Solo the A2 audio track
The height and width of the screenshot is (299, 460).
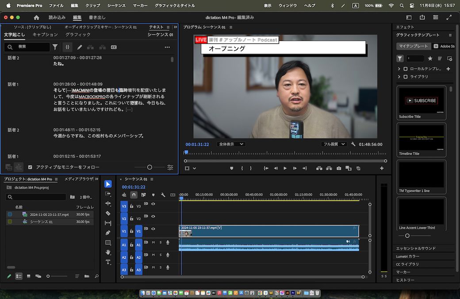coord(161,255)
